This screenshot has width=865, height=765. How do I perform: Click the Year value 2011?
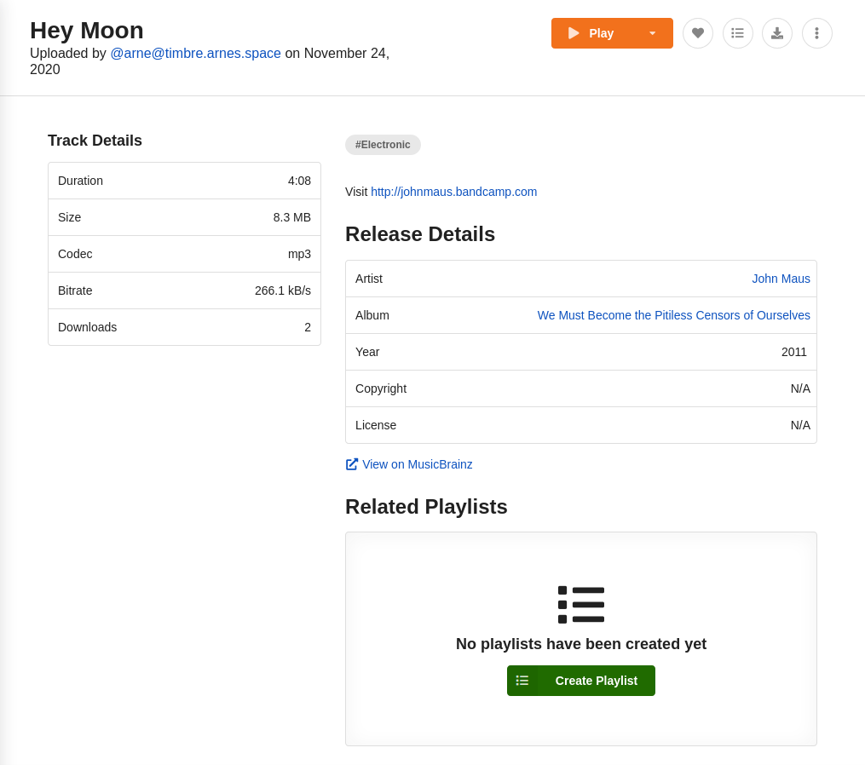(x=793, y=352)
